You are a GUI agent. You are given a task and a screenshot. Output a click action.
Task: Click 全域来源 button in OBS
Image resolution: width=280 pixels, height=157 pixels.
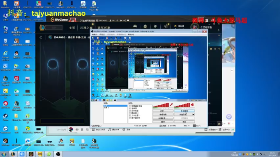(163, 118)
